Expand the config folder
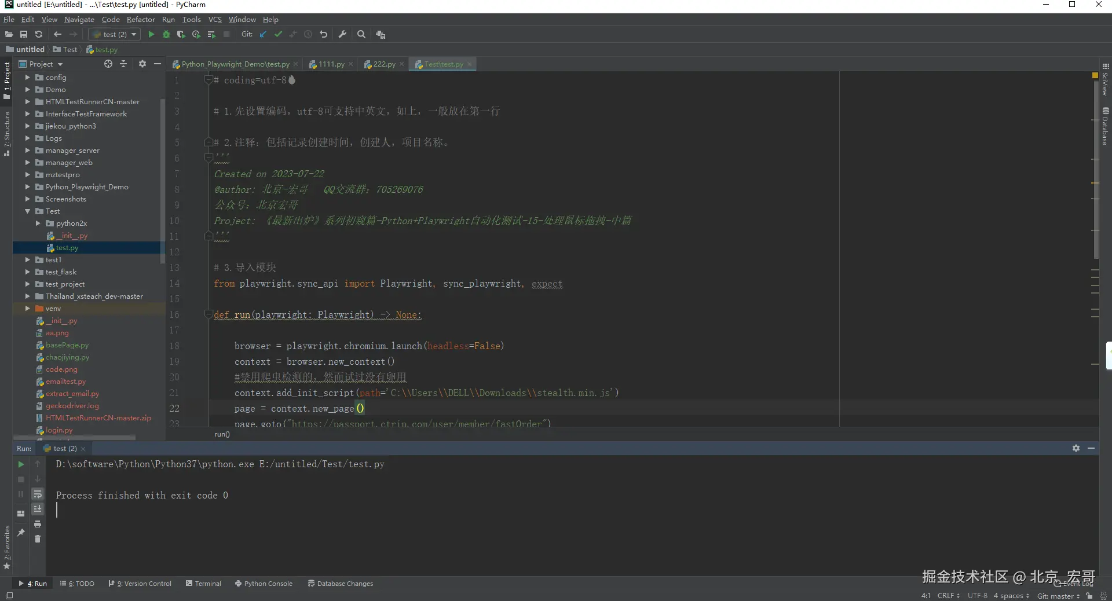Image resolution: width=1112 pixels, height=601 pixels. tap(27, 78)
